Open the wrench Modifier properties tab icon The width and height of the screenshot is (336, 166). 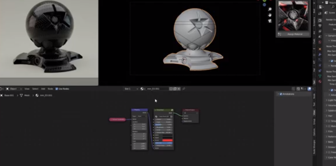320,55
